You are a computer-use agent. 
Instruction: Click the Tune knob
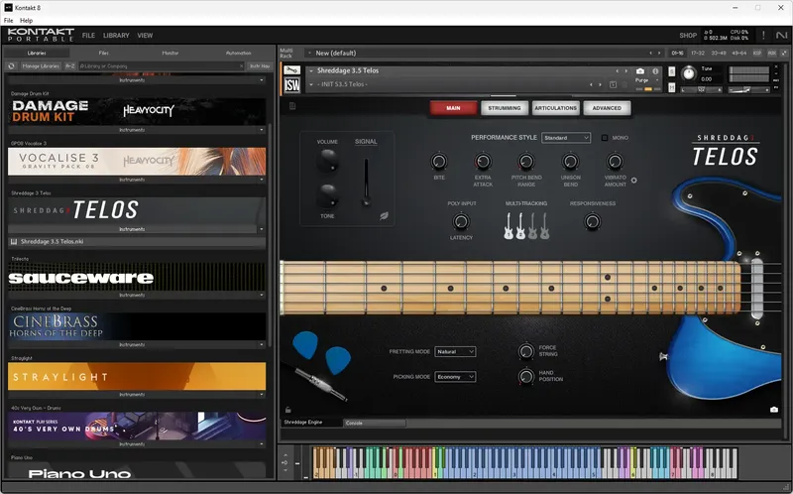[x=688, y=73]
